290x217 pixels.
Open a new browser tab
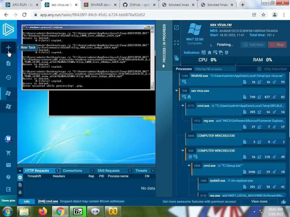pos(243,5)
